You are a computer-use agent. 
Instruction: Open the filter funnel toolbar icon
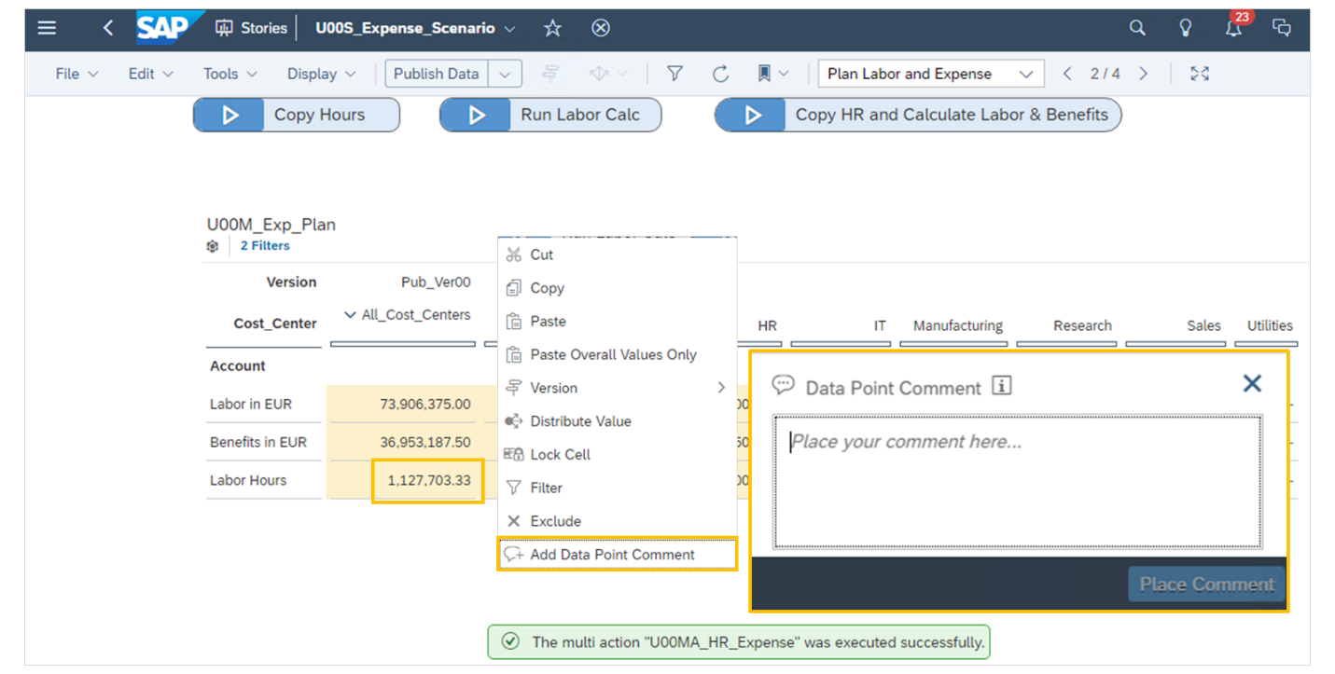[674, 74]
